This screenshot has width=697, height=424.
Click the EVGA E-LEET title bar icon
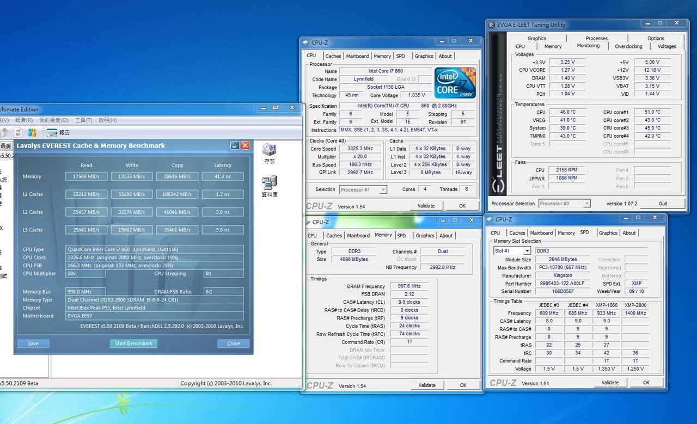pos(491,24)
